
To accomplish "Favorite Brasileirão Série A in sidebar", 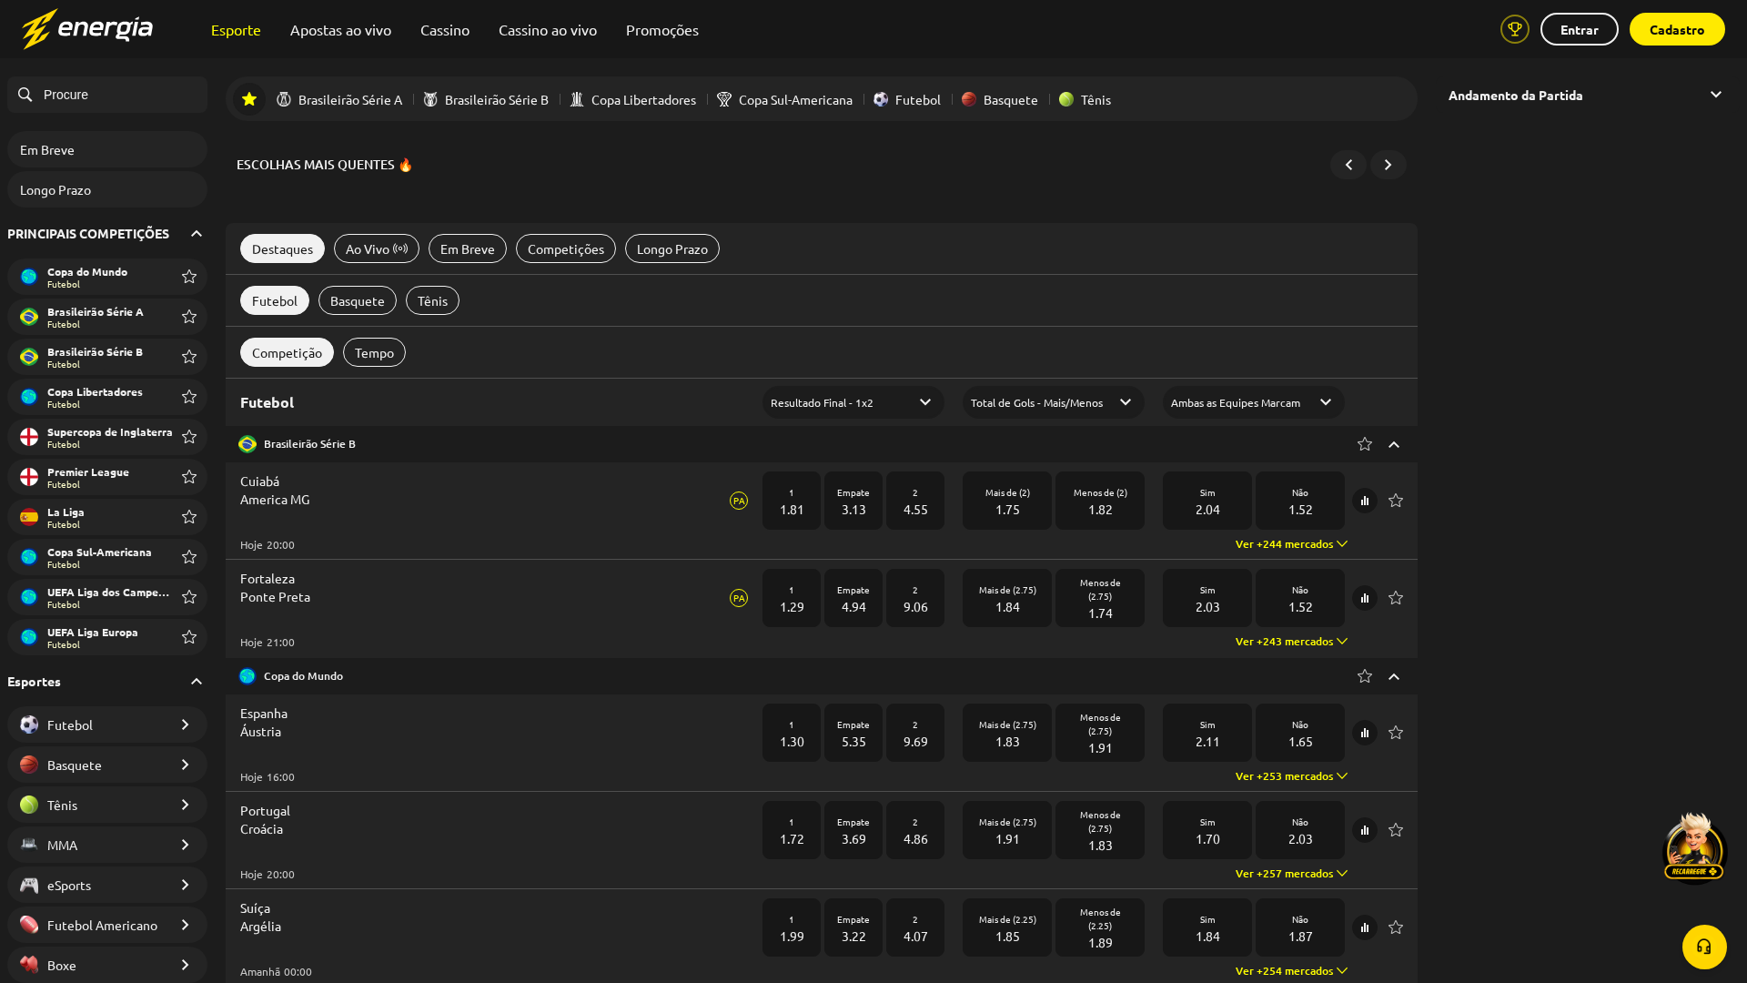I will (x=189, y=317).
